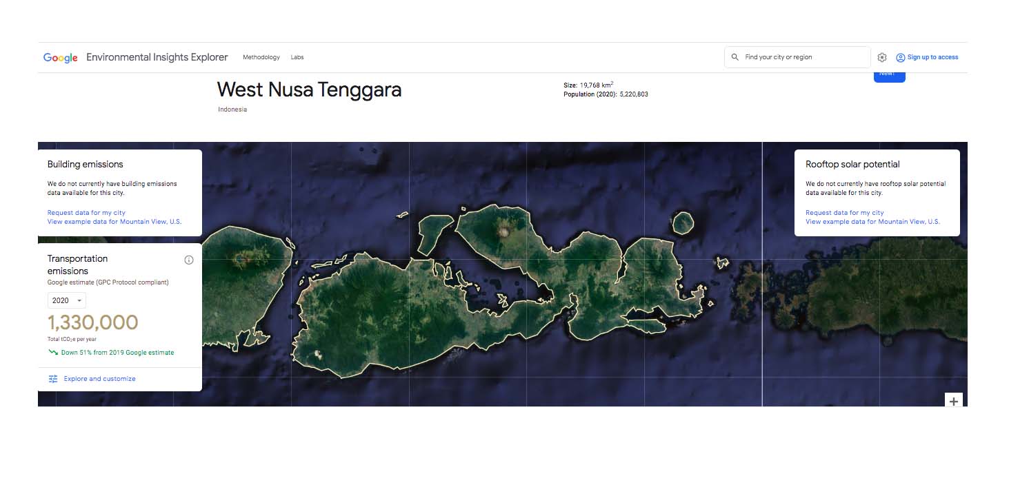Zoom in with the map plus icon
1009x496 pixels.
[x=953, y=401]
